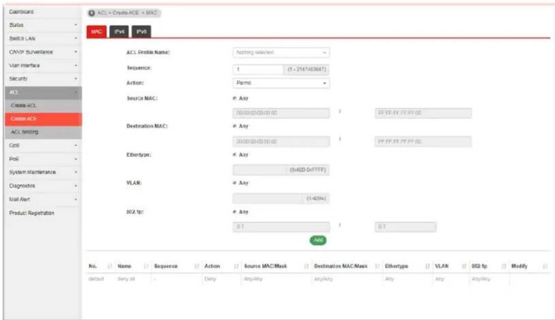Open ACL Binding in sidebar
555x320 pixels.
pyautogui.click(x=43, y=132)
